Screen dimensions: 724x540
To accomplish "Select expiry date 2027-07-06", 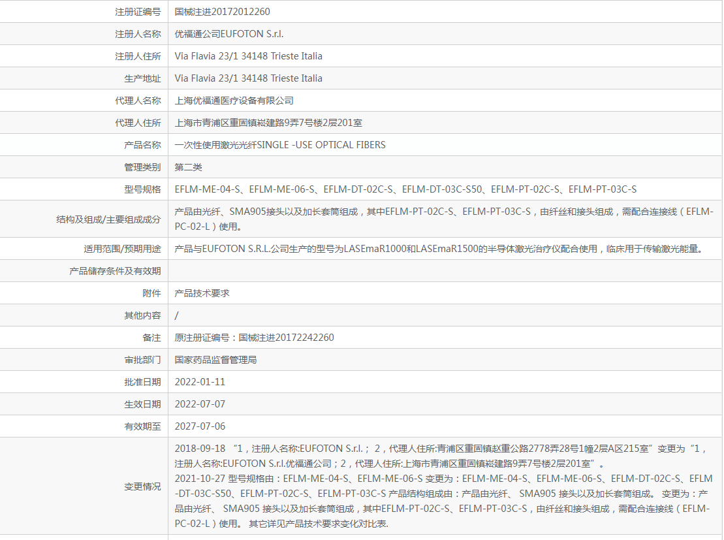I will [x=200, y=426].
